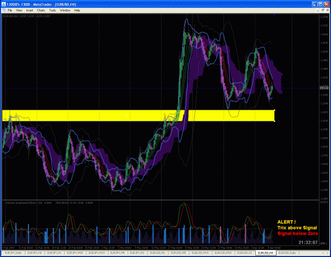Switch to the EURJPY,M5 chart tab
Viewport: 331px width, 257px height.
pyautogui.click(x=118, y=253)
